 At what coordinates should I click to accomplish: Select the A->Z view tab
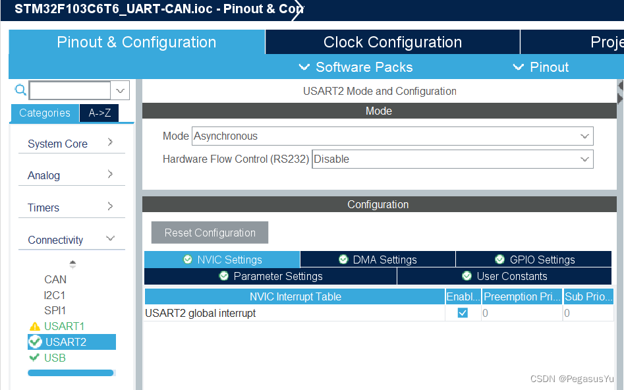point(99,113)
